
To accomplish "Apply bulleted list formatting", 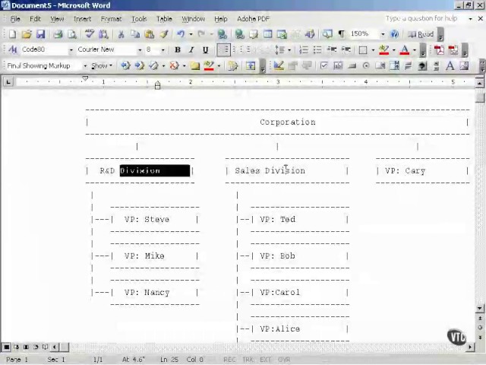I will (x=317, y=50).
